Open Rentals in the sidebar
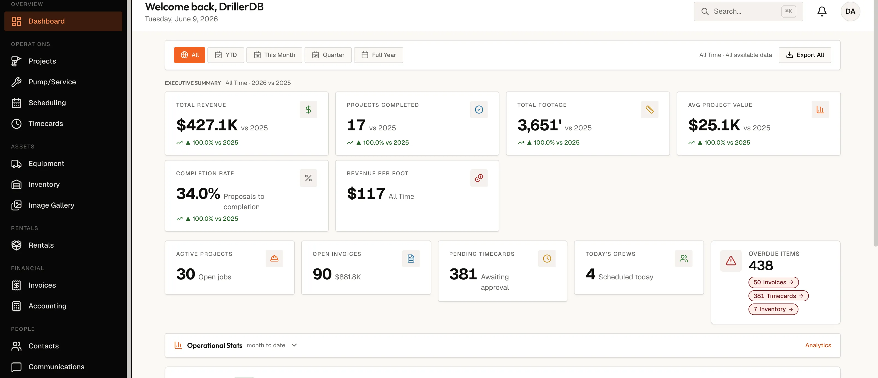878x378 pixels. point(63,245)
